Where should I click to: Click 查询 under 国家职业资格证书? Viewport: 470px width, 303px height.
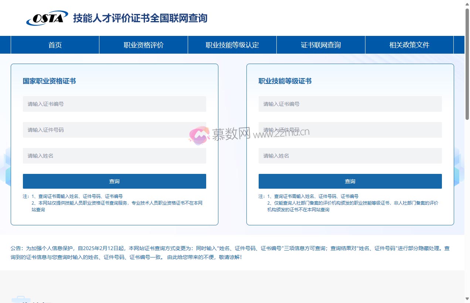point(115,181)
